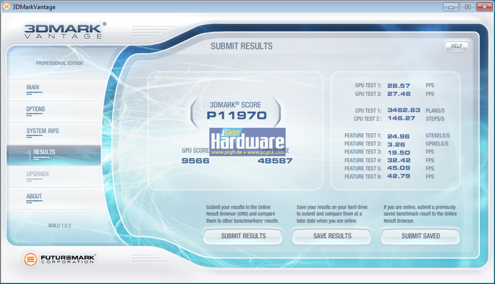Click the BUILD 1.0.2 version text
The width and height of the screenshot is (495, 284).
(60, 226)
